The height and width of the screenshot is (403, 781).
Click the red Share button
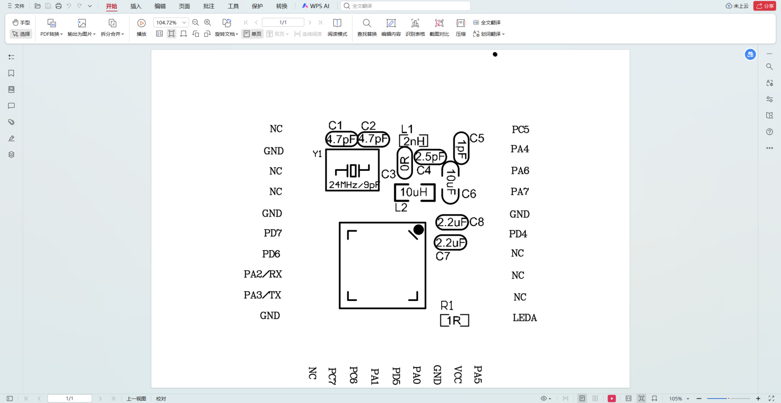[764, 6]
